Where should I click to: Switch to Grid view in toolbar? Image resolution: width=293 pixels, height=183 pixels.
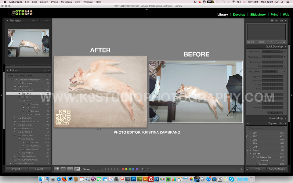pos(56,169)
